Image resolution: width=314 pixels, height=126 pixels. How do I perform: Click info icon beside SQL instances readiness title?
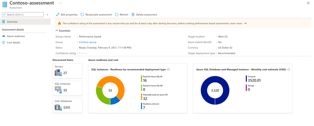point(169,70)
